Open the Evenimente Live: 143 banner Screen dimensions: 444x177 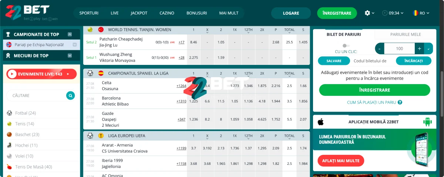[41, 74]
